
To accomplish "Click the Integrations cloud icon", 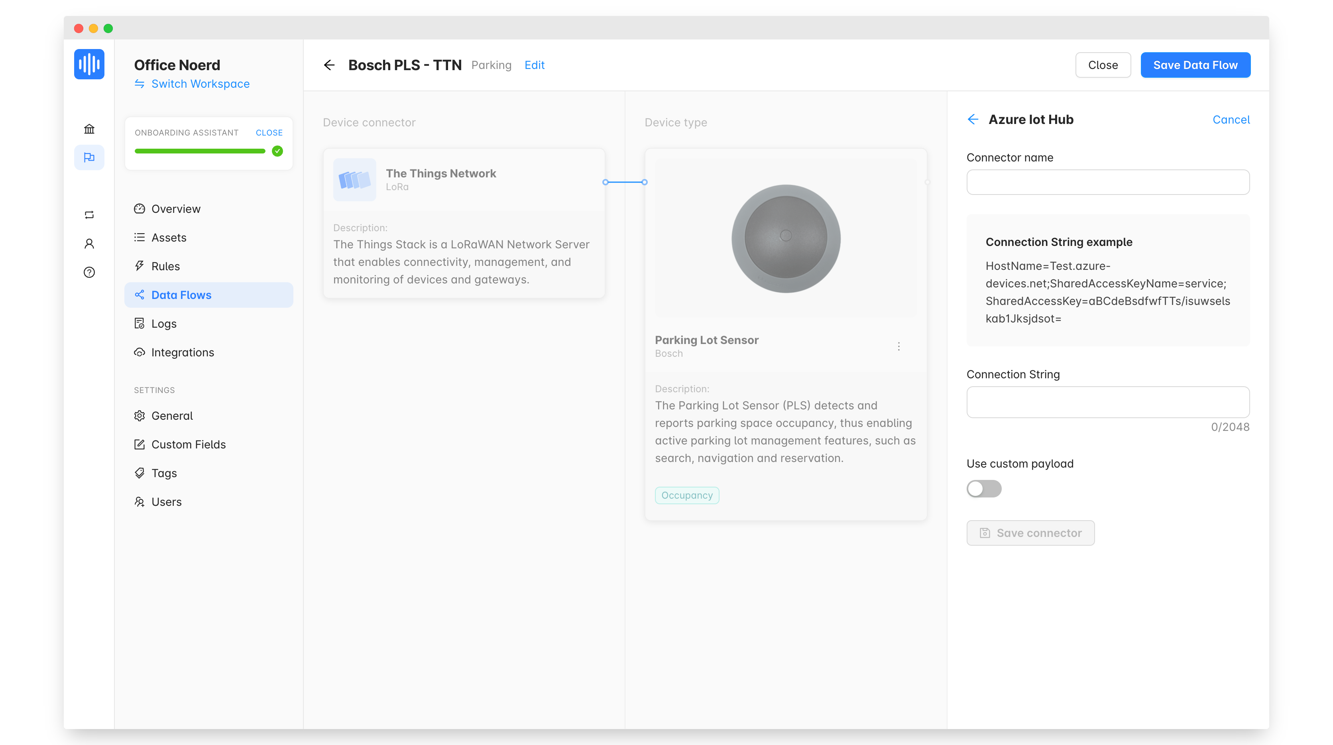I will (139, 352).
